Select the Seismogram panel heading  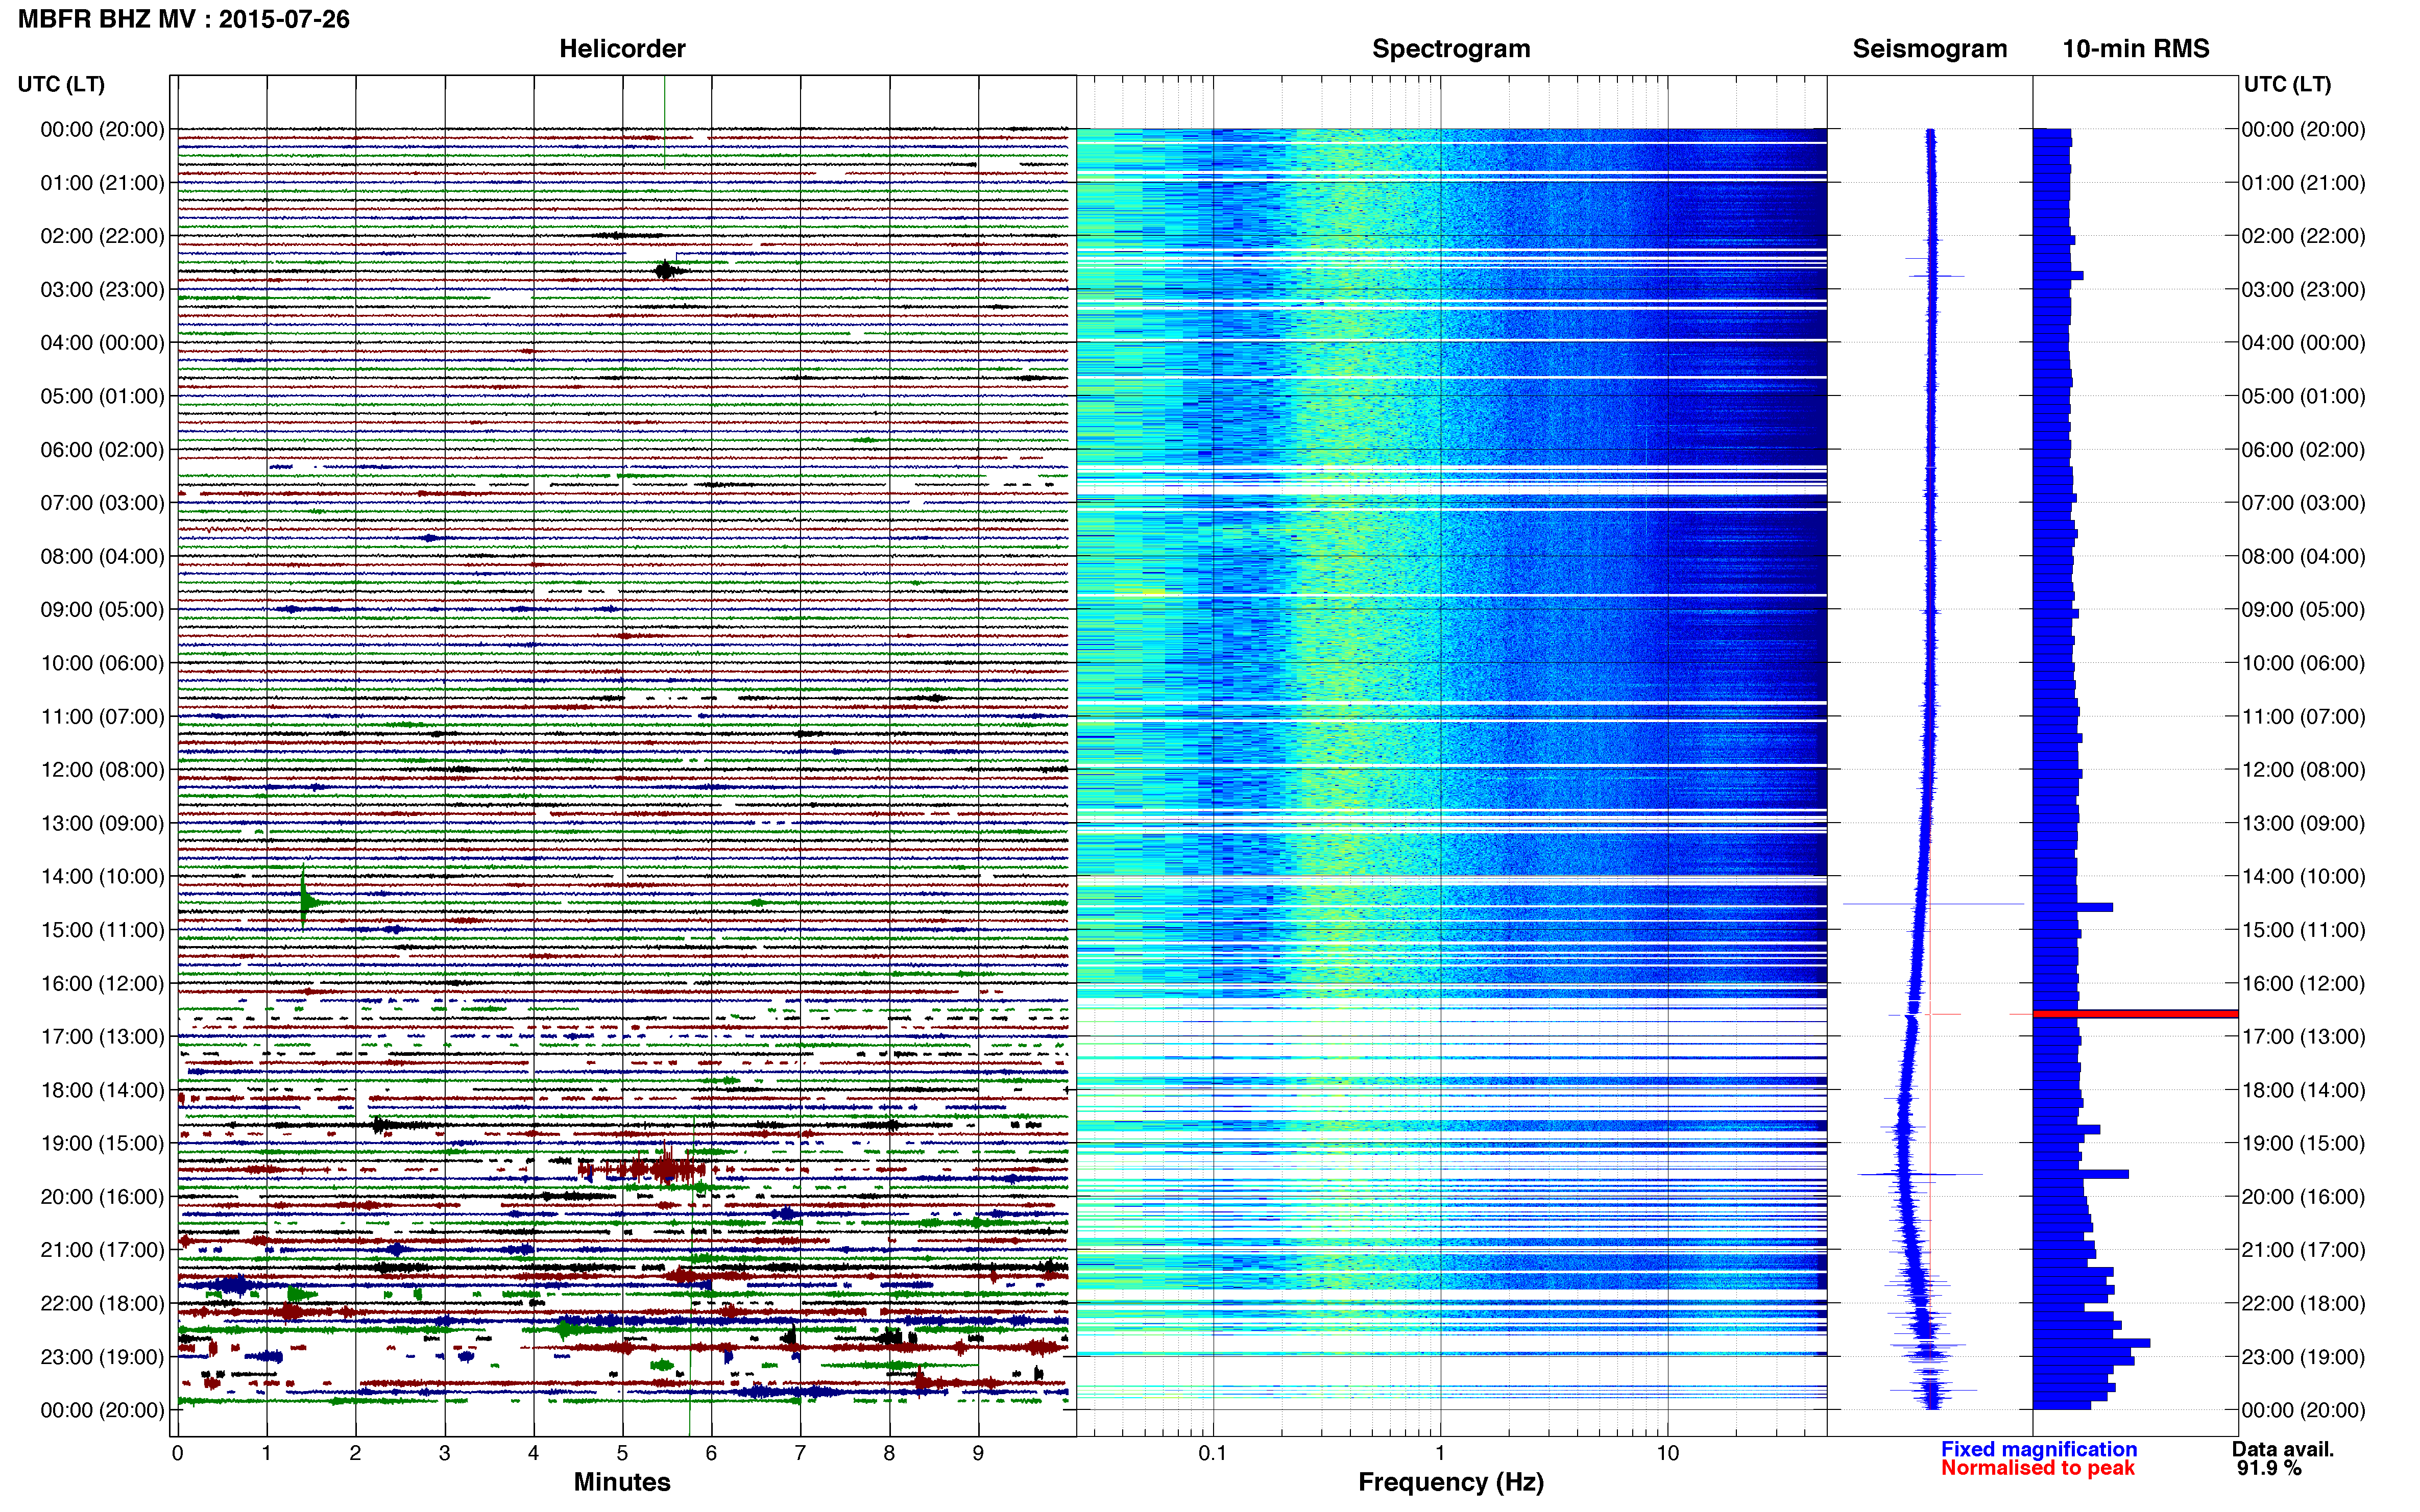tap(1930, 49)
